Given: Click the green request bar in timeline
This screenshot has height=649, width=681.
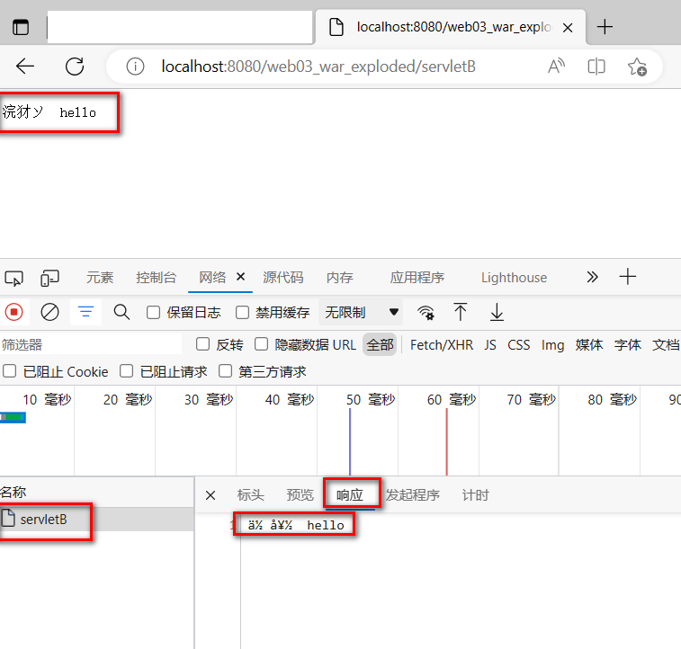Looking at the screenshot, I should pos(13,417).
